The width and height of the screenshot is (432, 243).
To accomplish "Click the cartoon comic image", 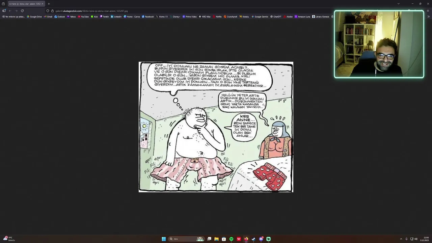I will click(x=216, y=127).
